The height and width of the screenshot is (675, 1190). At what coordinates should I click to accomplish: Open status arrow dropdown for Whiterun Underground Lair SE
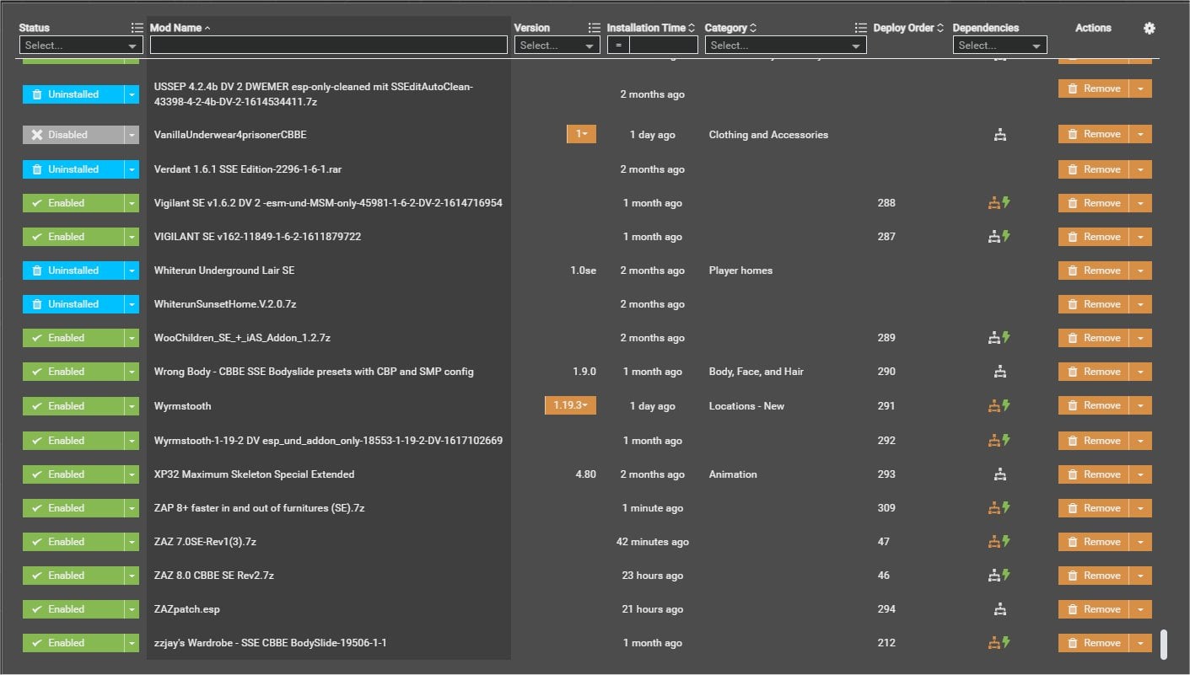[x=132, y=271]
